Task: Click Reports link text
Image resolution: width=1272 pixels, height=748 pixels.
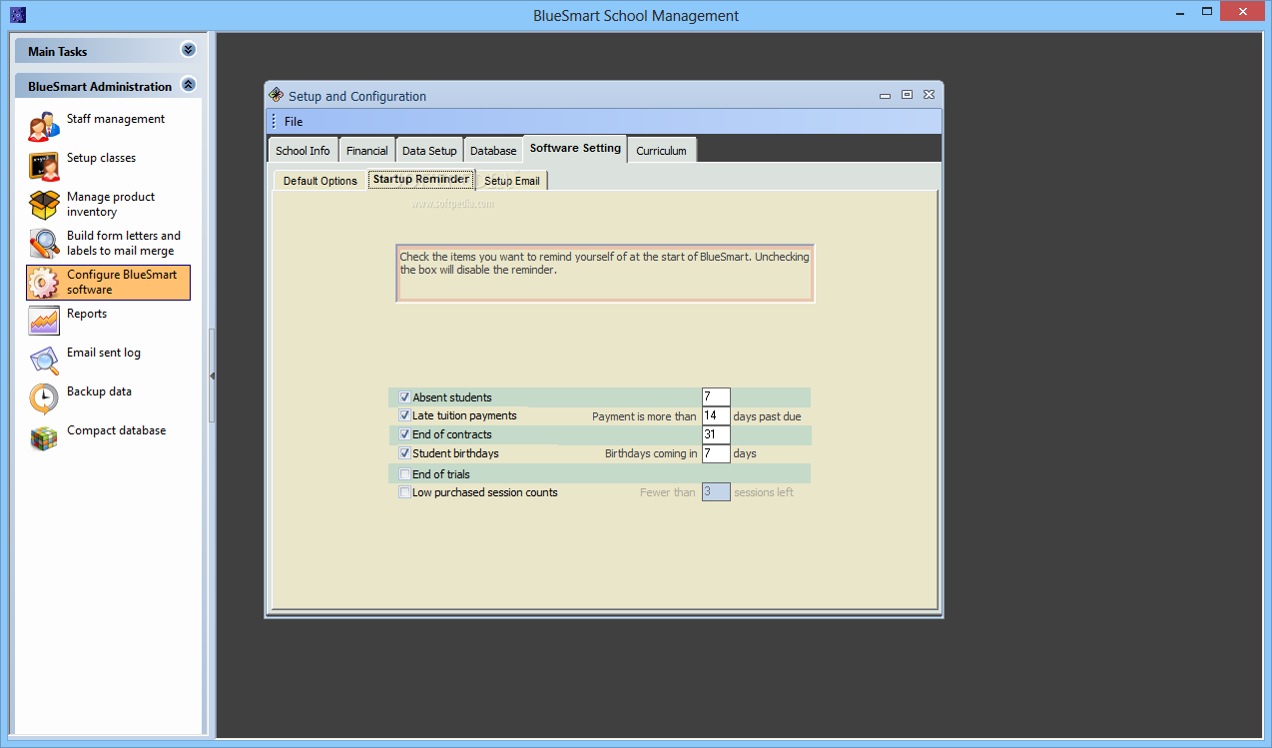Action: click(87, 314)
